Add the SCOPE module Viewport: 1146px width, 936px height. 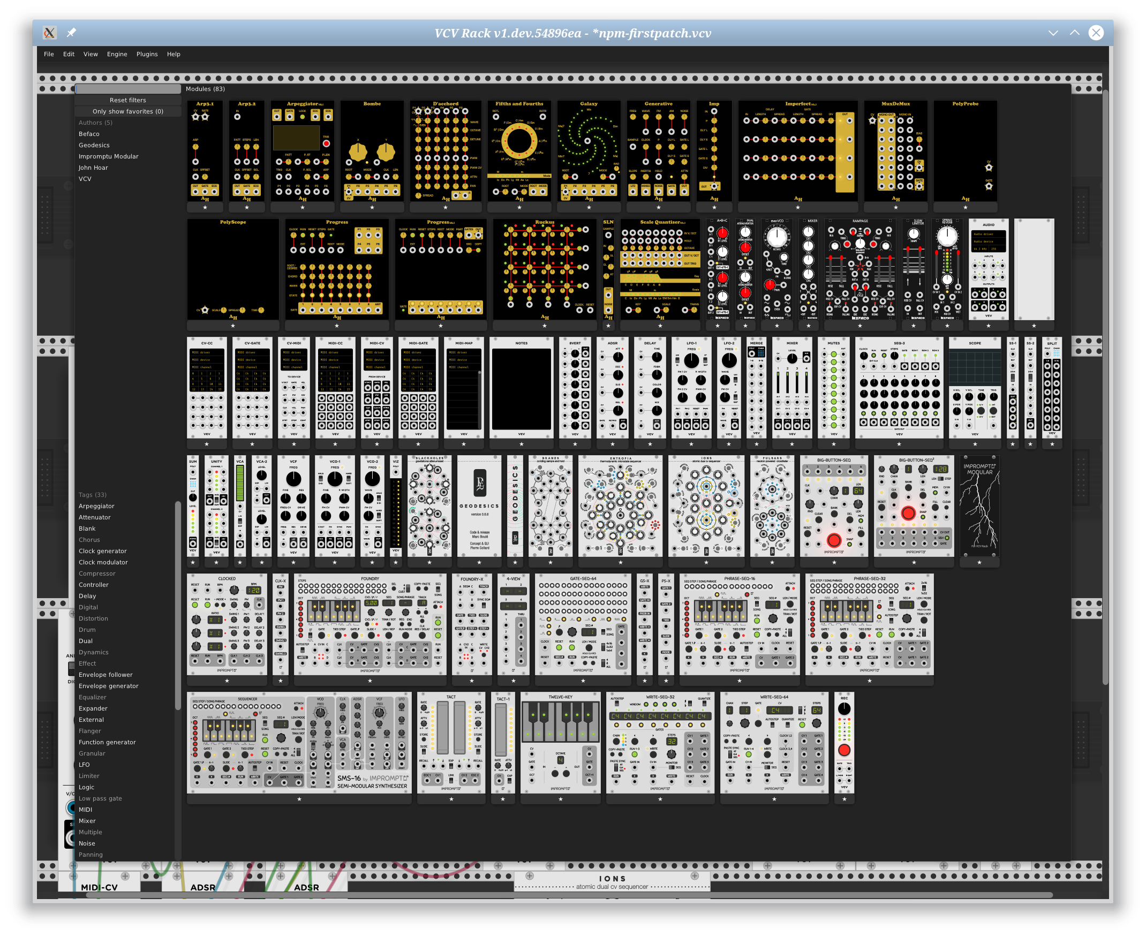[x=975, y=388]
